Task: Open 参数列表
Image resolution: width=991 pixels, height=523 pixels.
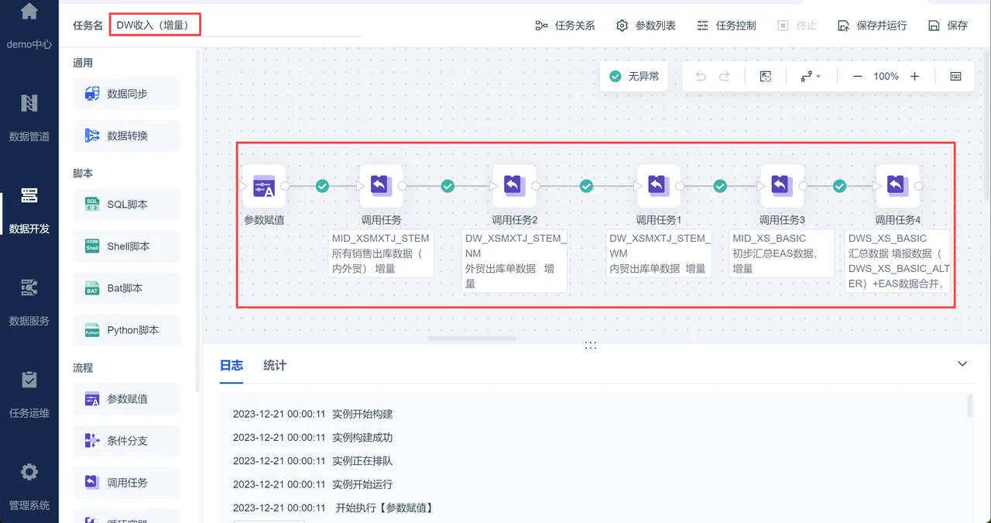Action: click(x=646, y=26)
